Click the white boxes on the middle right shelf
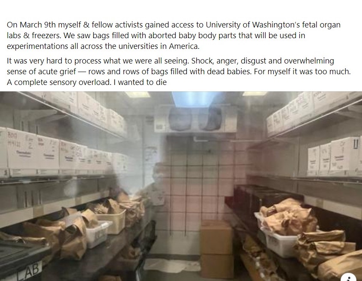 334,156
